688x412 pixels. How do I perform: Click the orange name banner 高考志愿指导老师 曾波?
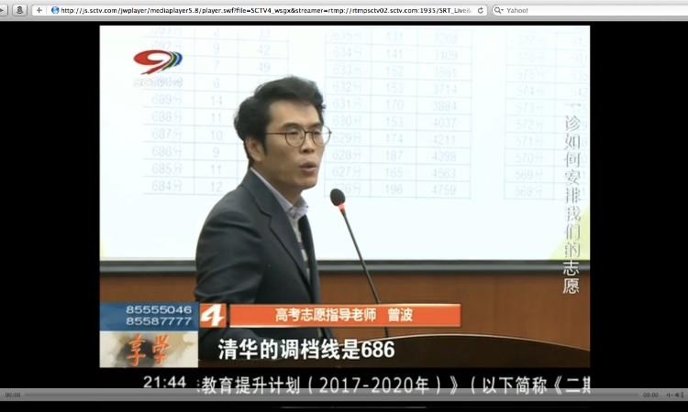(344, 315)
